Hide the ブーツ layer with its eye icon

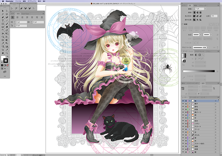click(x=183, y=129)
